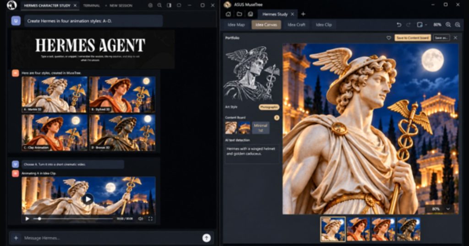Click the Content Board count badge

[x=277, y=118]
